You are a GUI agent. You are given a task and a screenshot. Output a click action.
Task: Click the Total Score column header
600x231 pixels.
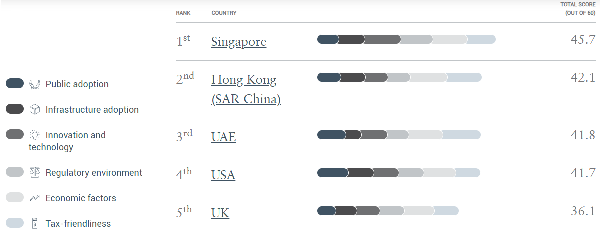[578, 9]
